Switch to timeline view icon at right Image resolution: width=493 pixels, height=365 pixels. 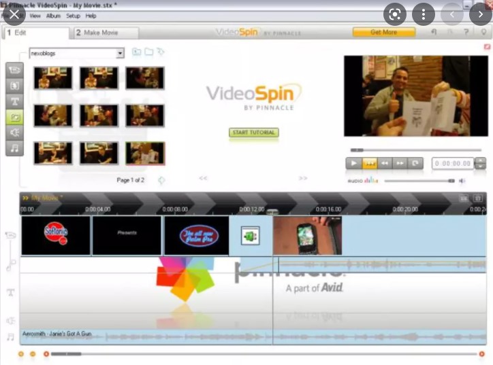tap(477, 198)
